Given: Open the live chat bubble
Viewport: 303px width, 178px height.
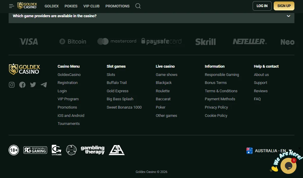Looking at the screenshot, I should tap(288, 166).
